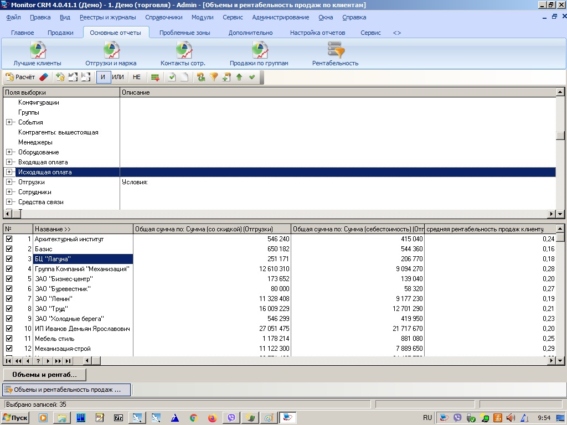Open Chrome from the taskbar

point(193,418)
